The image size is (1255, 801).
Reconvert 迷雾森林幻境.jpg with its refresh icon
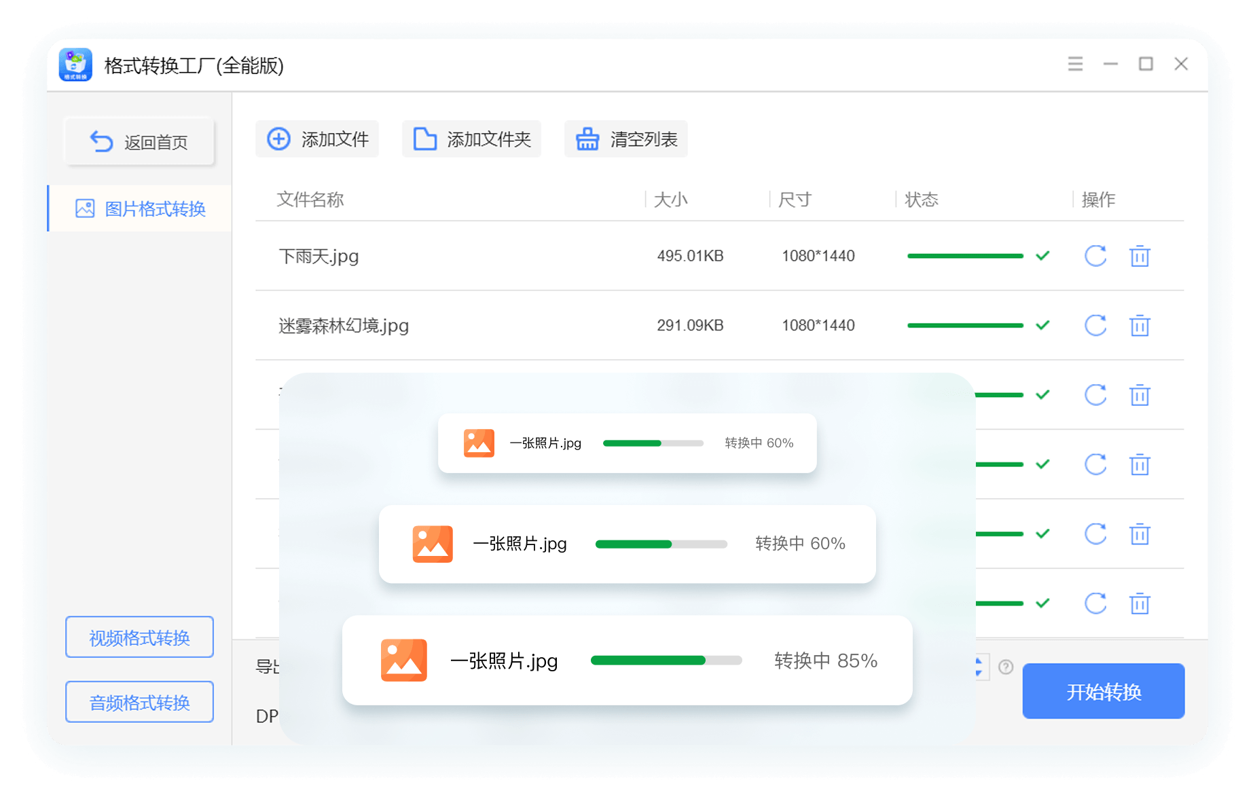[x=1095, y=325]
